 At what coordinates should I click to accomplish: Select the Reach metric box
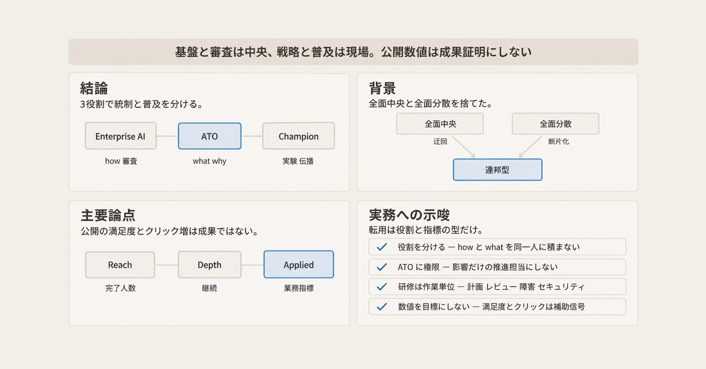pos(120,265)
